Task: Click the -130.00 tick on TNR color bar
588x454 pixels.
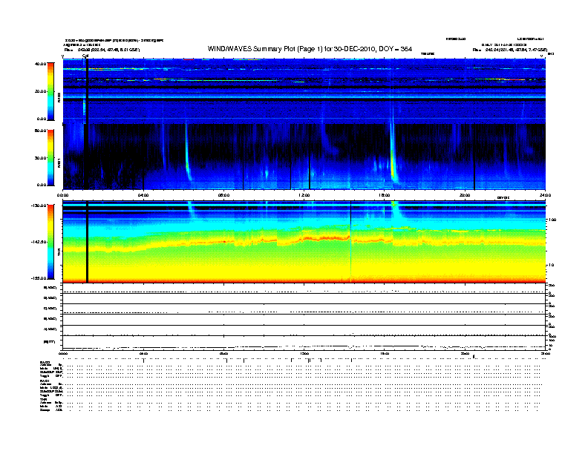Action: 39,205
